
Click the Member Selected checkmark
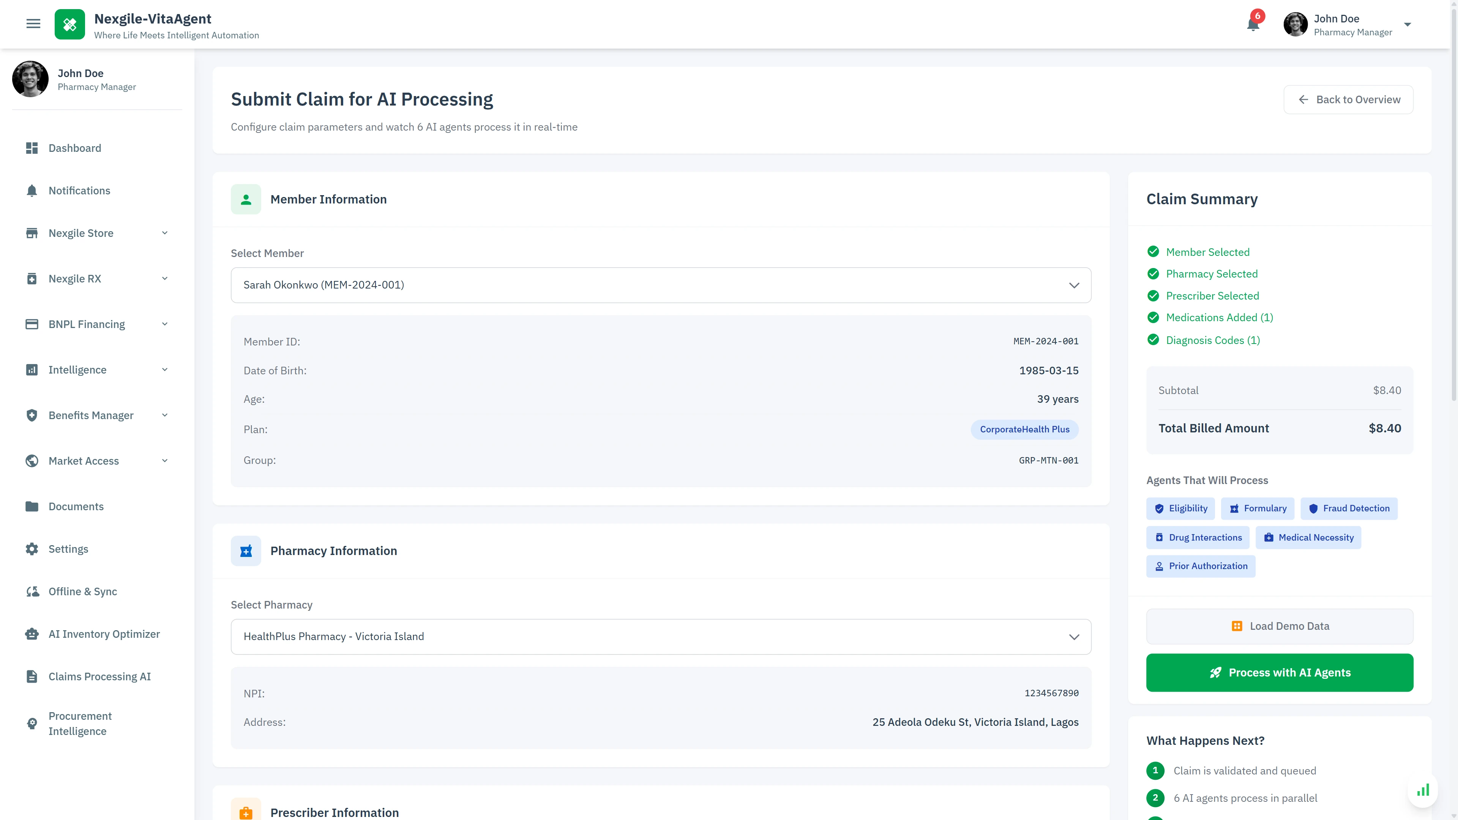coord(1154,251)
